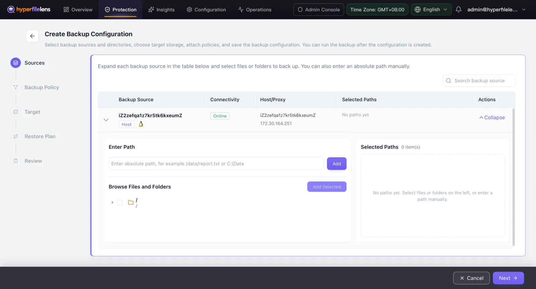Click the Add Selected button

pyautogui.click(x=327, y=187)
